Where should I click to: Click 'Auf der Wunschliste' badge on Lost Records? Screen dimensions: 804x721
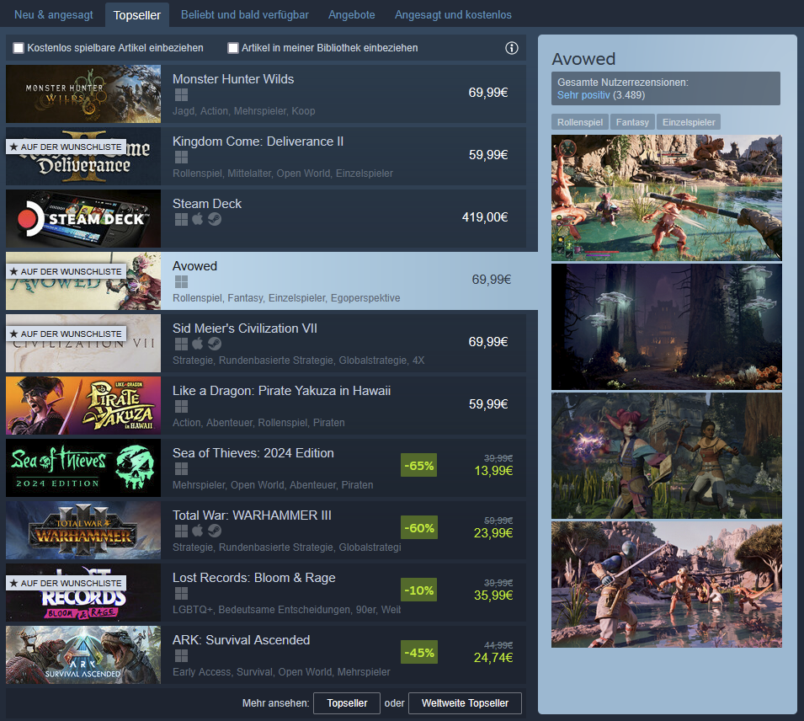point(67,583)
